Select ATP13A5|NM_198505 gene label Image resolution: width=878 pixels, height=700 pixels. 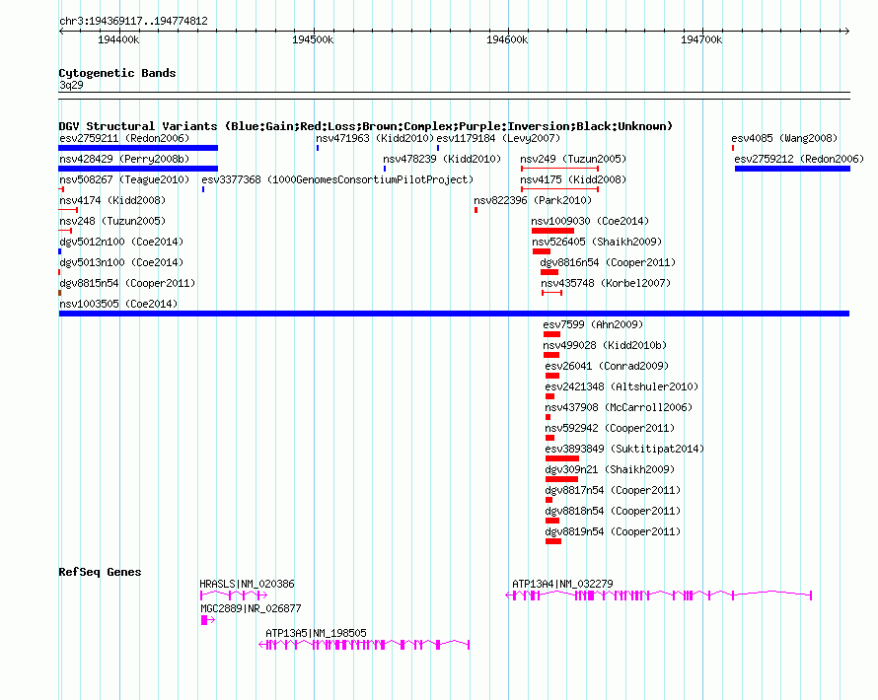pyautogui.click(x=316, y=633)
